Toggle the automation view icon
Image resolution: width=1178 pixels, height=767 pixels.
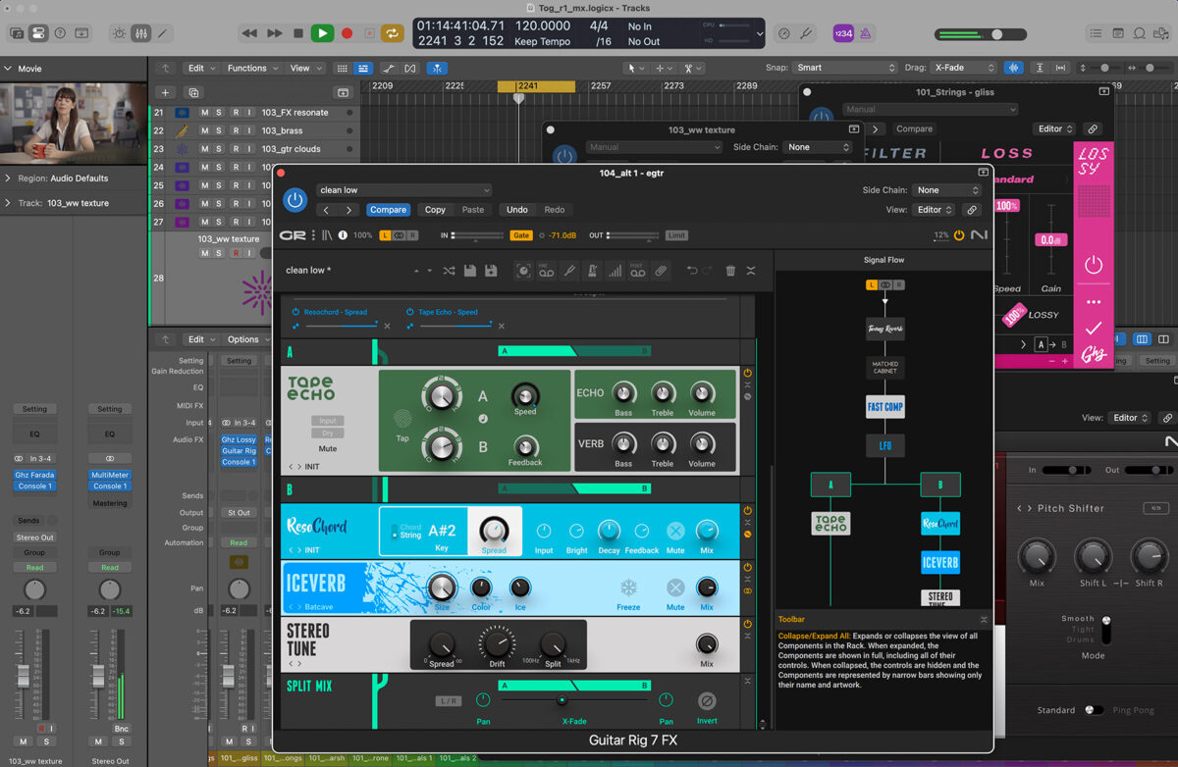coord(388,69)
